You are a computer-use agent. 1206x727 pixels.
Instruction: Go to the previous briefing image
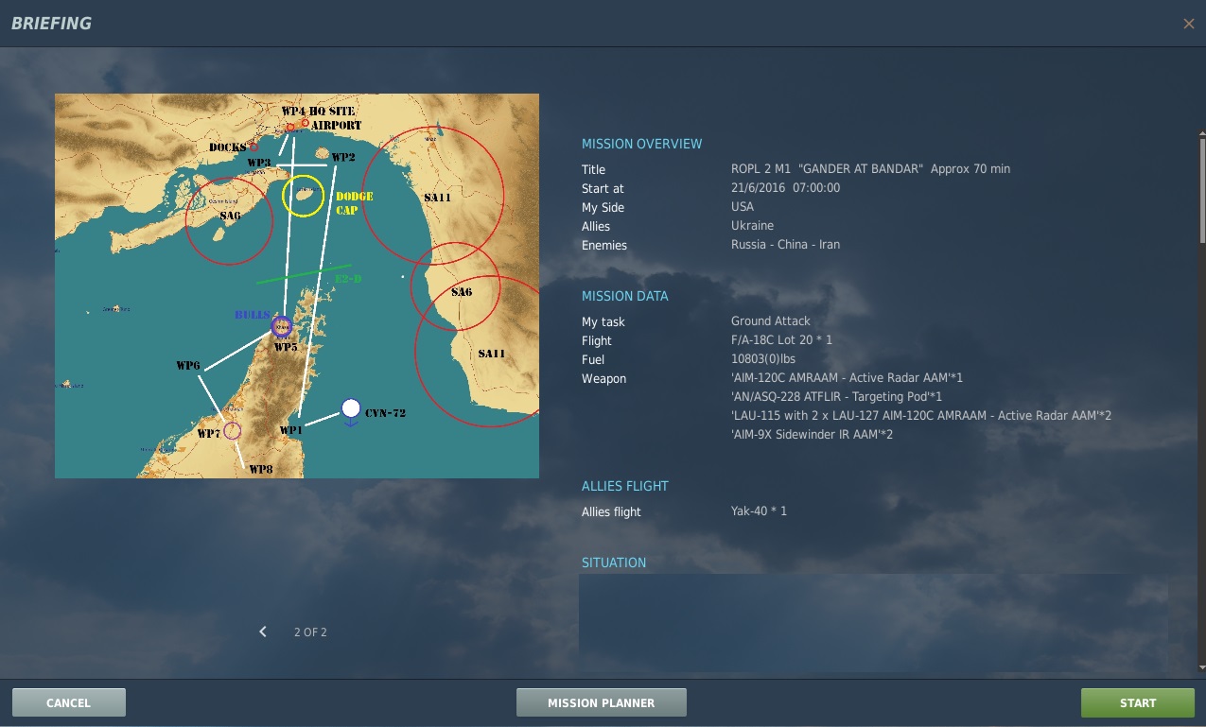point(263,632)
